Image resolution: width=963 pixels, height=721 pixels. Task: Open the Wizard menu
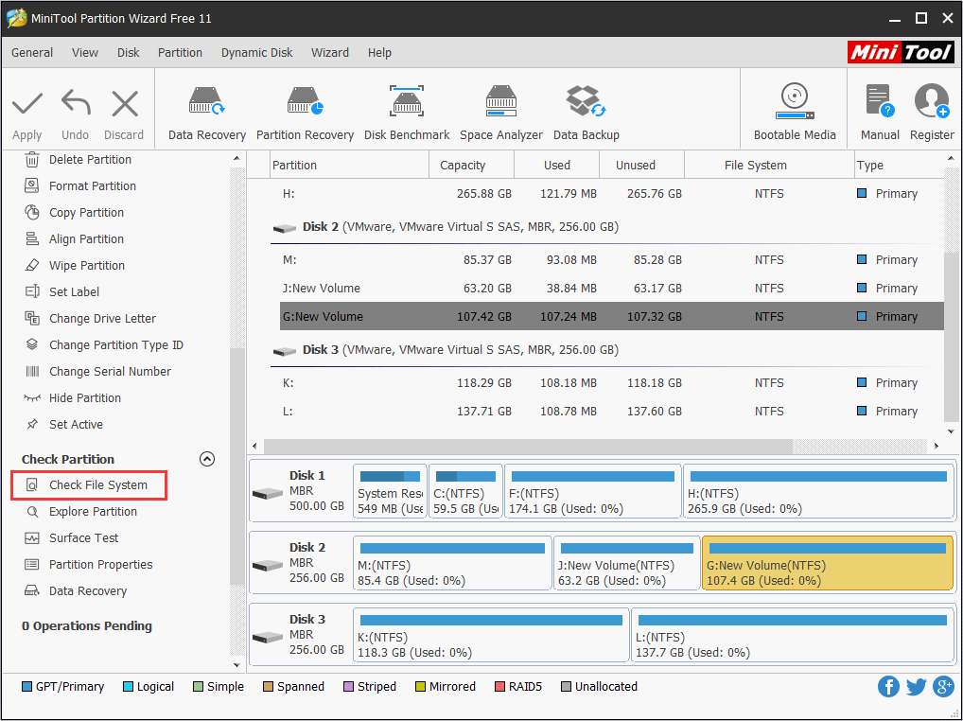point(330,53)
